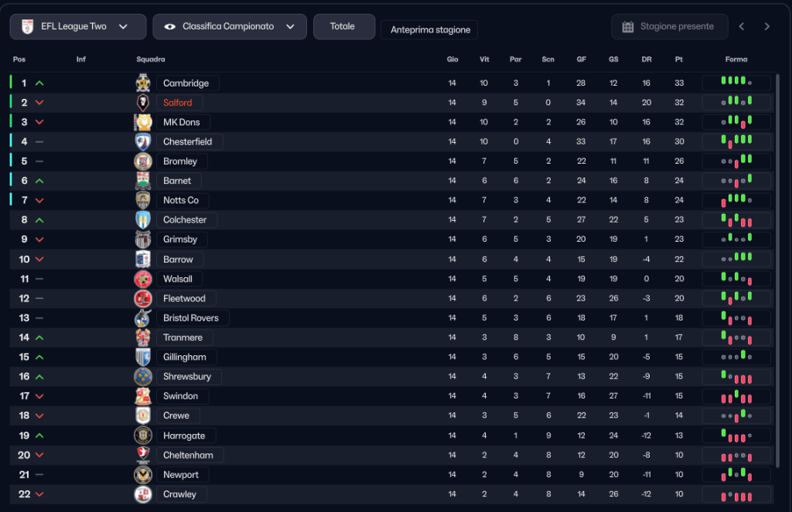Click the calendar icon beside Stagione presente
Viewport: 792px width, 512px height.
pyautogui.click(x=628, y=27)
